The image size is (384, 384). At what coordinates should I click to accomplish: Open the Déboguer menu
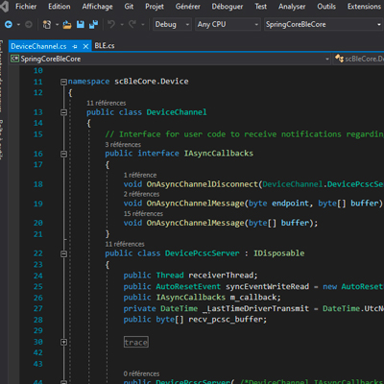pos(228,7)
